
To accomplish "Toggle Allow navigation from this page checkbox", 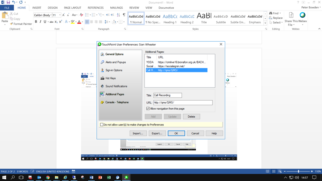I will point(148,109).
